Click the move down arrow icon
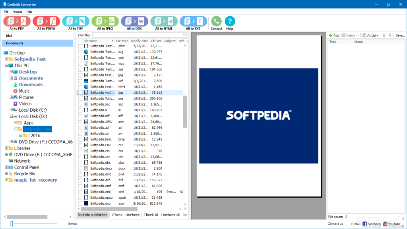Screen dimensions: 407x229 pyautogui.click(x=390, y=35)
